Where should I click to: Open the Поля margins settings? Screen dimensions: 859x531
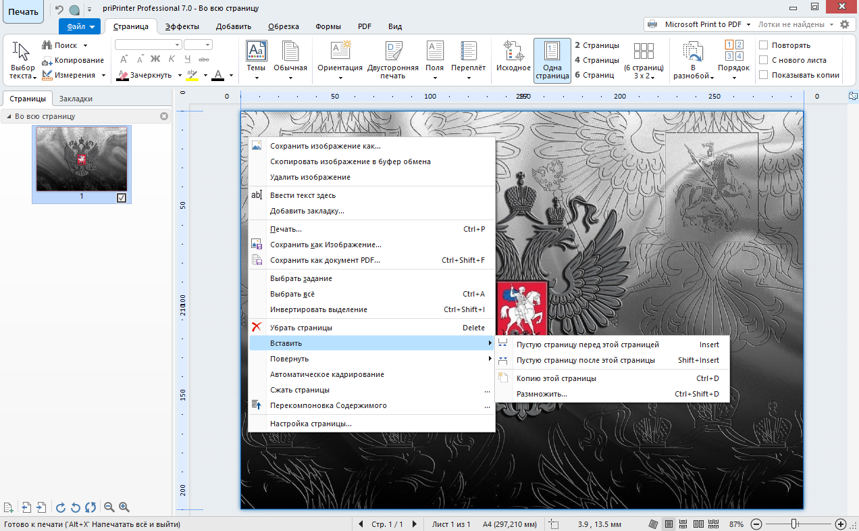(434, 60)
